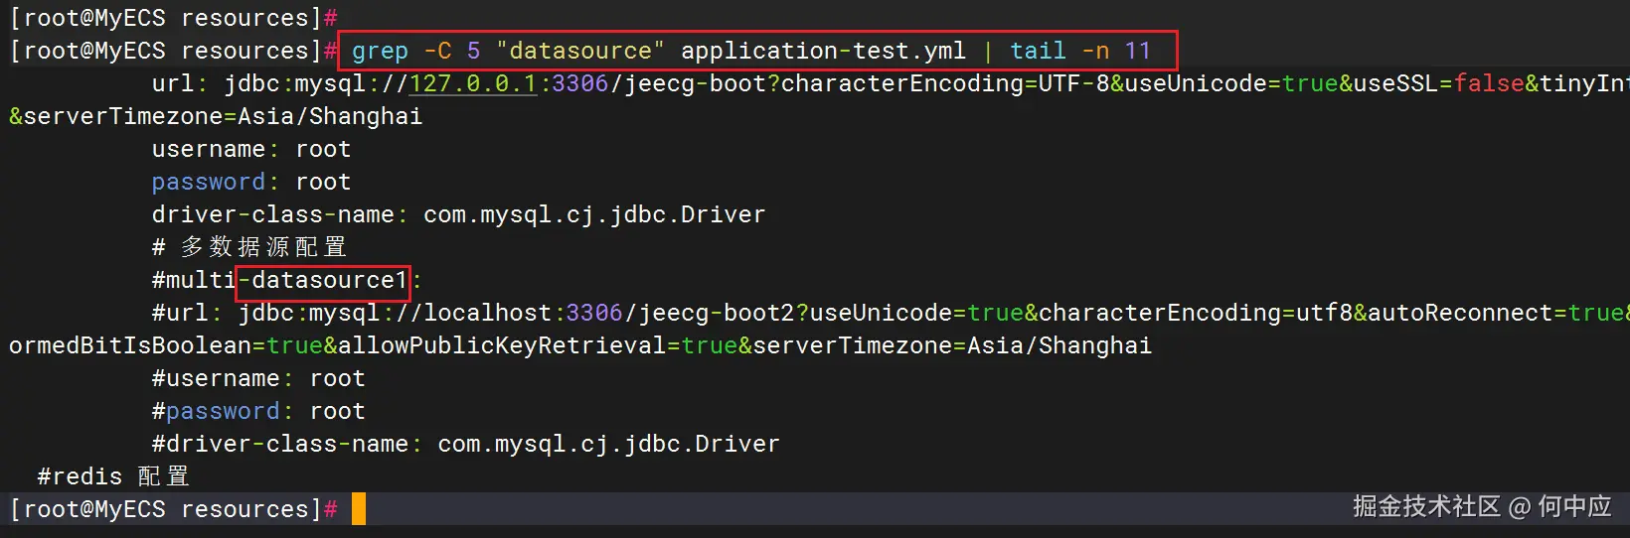Viewport: 1630px width, 538px height.
Task: Click the "# 多数据源配置" comment line
Action: (248, 246)
